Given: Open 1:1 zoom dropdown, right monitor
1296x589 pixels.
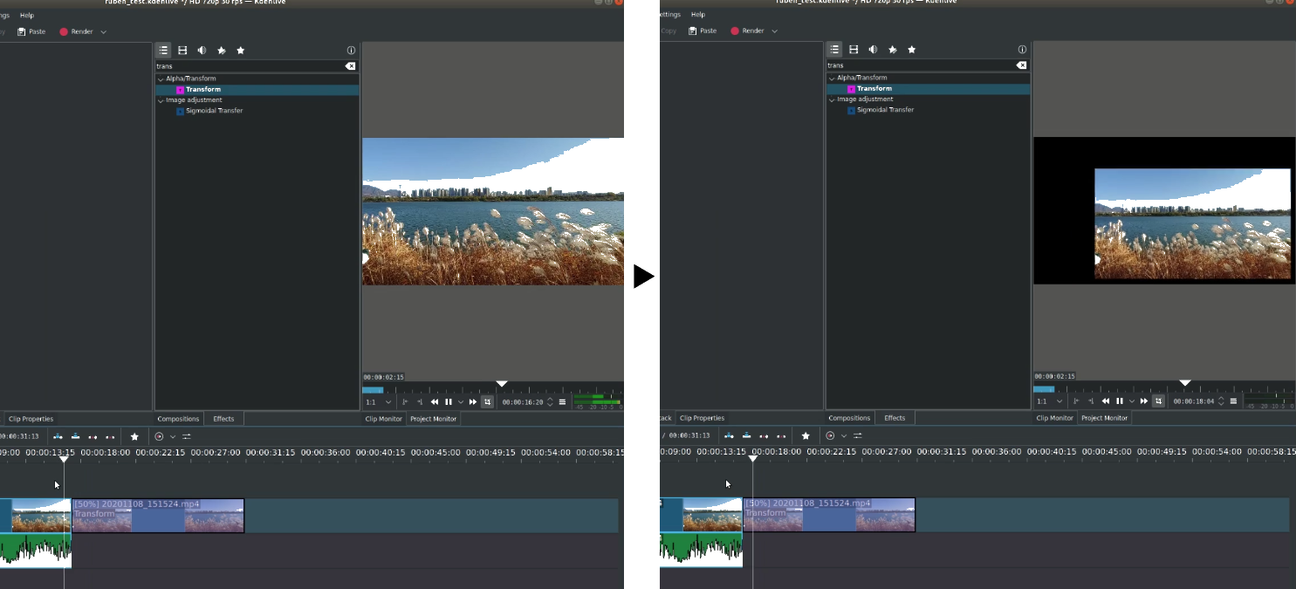Looking at the screenshot, I should 1049,401.
